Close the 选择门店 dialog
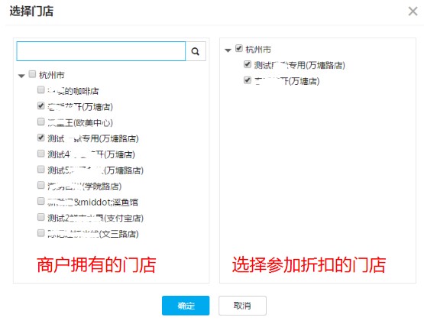The height and width of the screenshot is (321, 424). (413, 11)
